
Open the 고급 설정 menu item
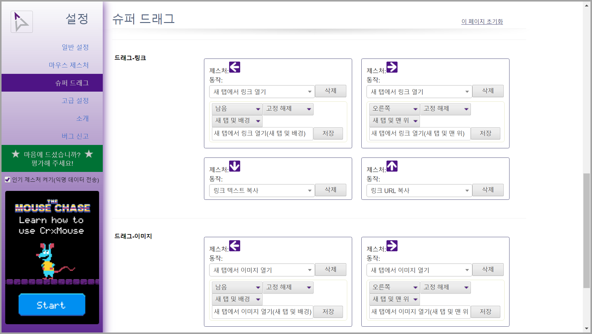[x=75, y=101]
